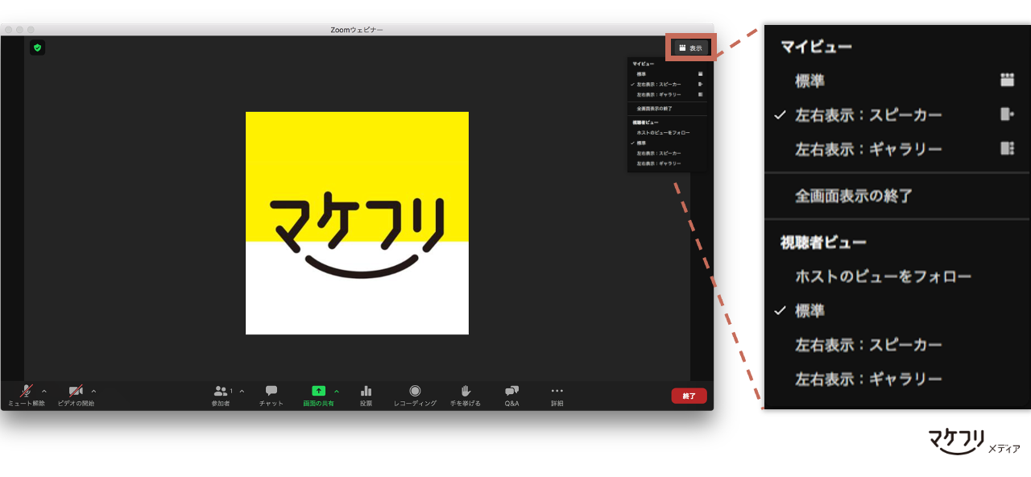
Task: Click the speaker layout icon in enlarged callout
Action: [1007, 114]
